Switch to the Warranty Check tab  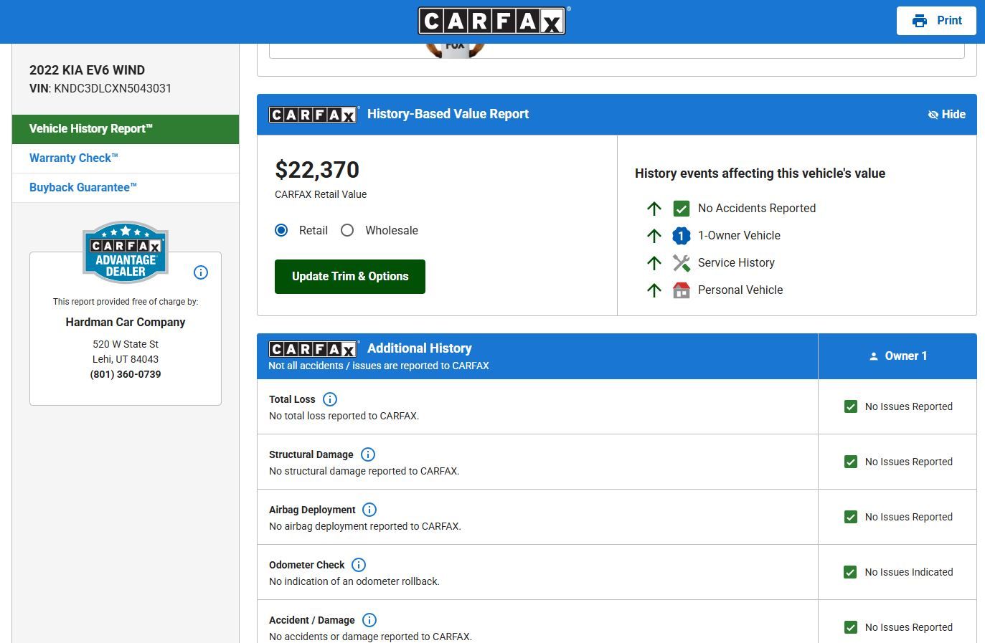pyautogui.click(x=73, y=158)
